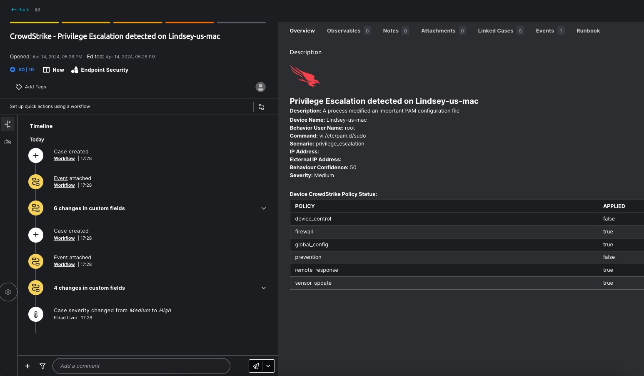Select the timeline view sidebar icon
Screen dimensions: 644x376
8,124
